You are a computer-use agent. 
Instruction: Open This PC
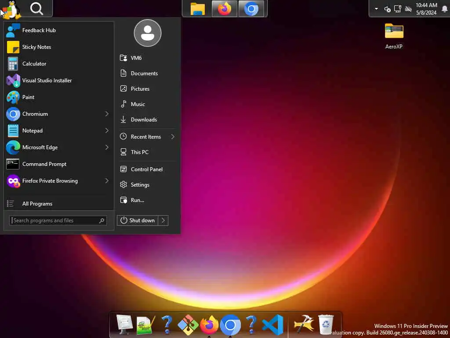point(147,152)
